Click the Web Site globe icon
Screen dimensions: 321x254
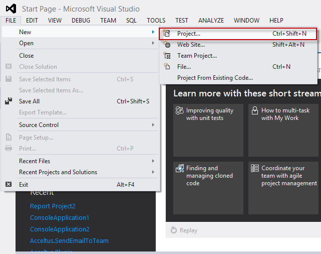coord(167,45)
